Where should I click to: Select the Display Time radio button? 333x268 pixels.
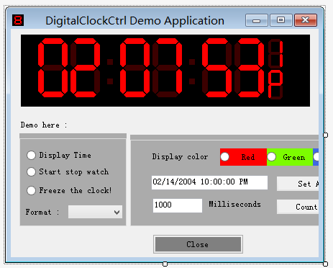pyautogui.click(x=59, y=155)
